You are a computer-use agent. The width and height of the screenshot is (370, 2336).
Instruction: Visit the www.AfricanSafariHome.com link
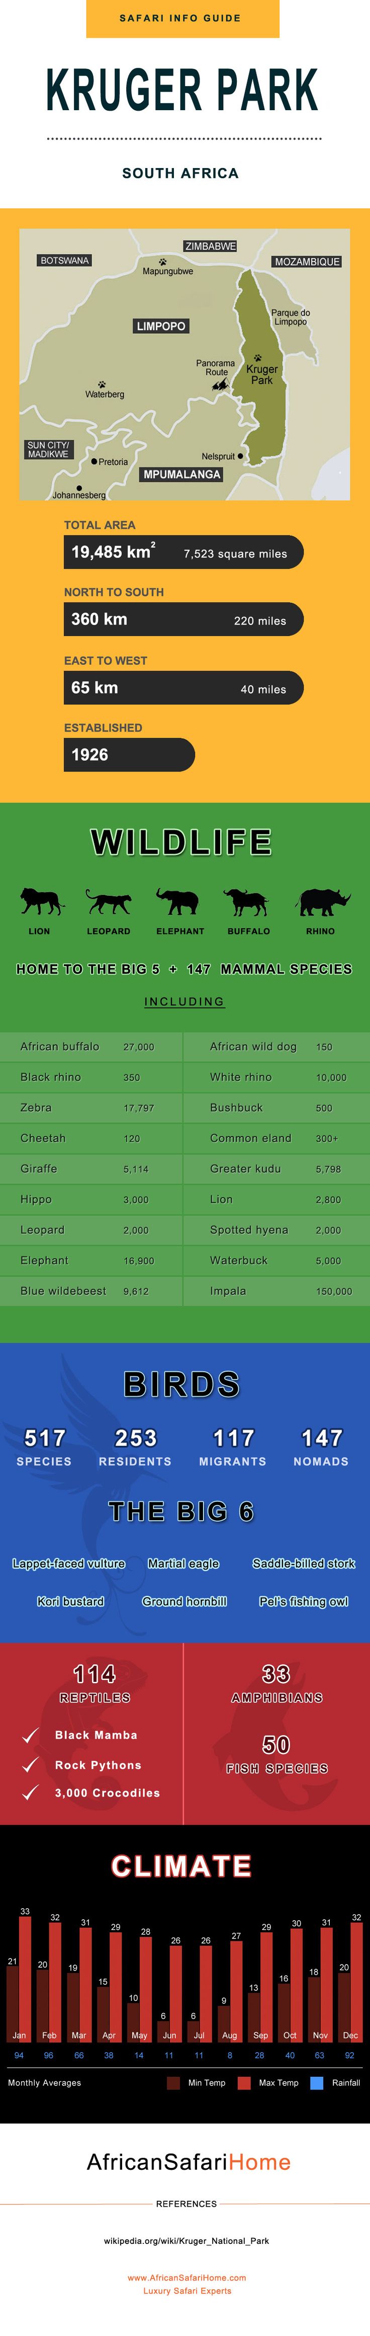[x=186, y=2277]
